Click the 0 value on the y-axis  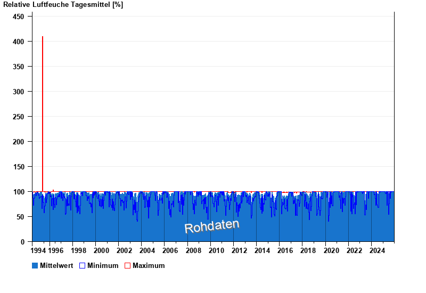pyautogui.click(x=22, y=242)
